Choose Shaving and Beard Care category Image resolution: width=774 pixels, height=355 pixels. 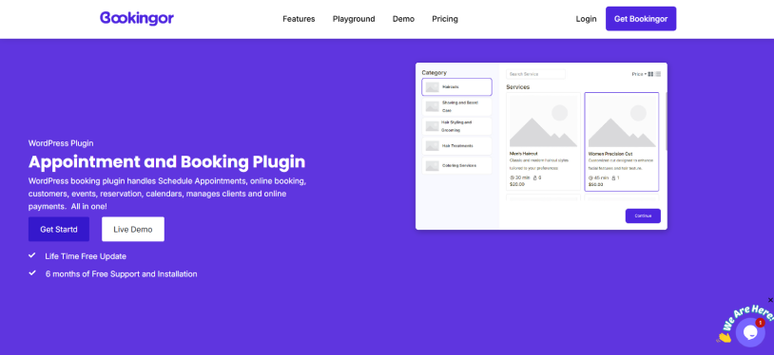(x=456, y=106)
